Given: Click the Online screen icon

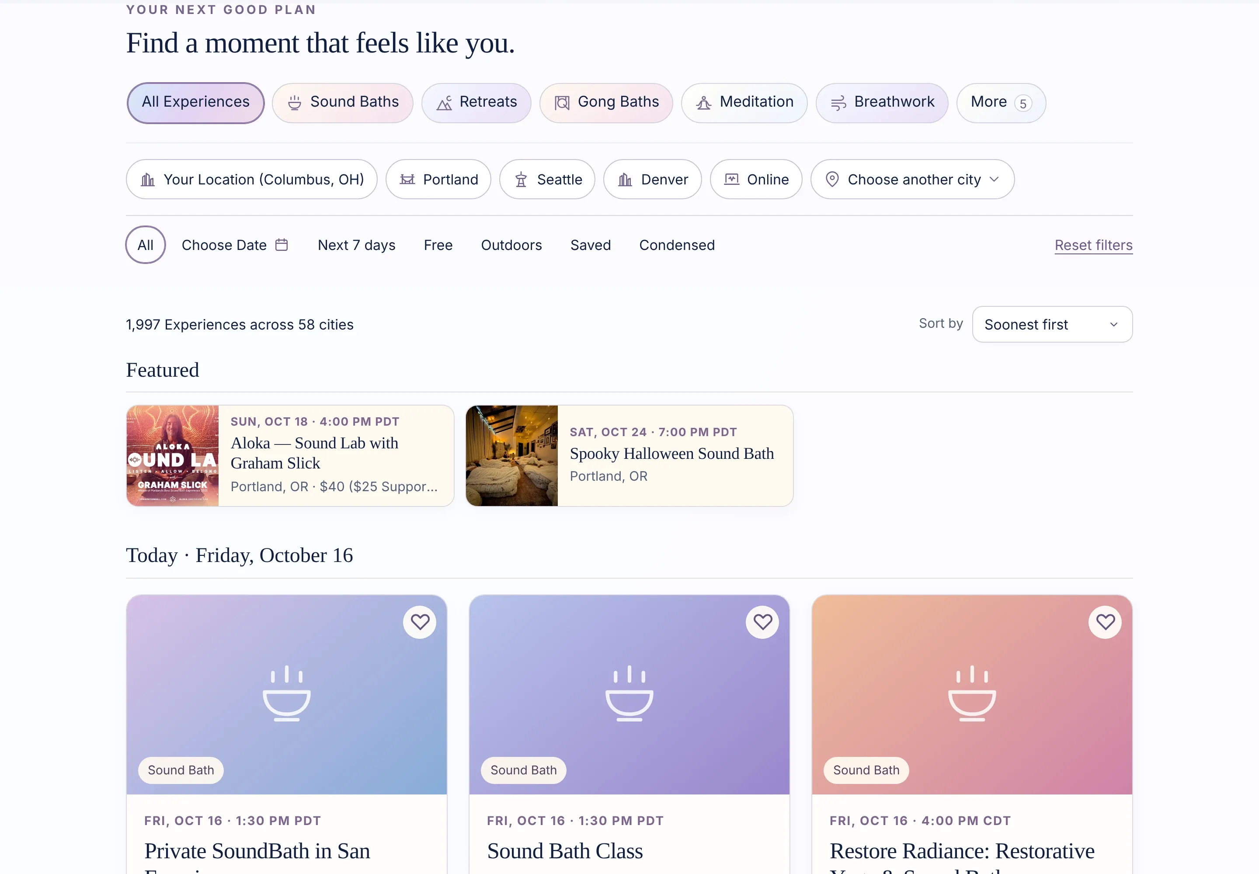Looking at the screenshot, I should [732, 179].
